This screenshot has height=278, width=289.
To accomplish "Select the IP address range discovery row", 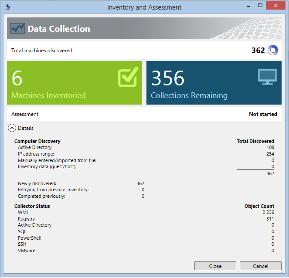I will (x=36, y=154).
